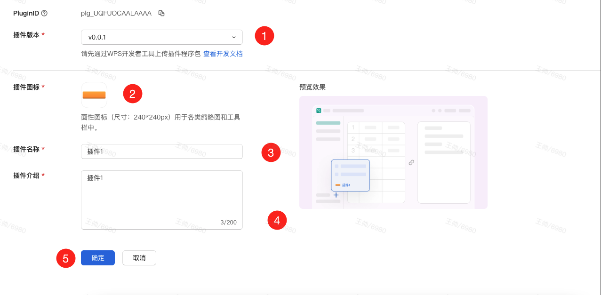Image resolution: width=601 pixels, height=295 pixels.
Task: Click the orange plugin icon thumbnail
Action: coord(94,95)
